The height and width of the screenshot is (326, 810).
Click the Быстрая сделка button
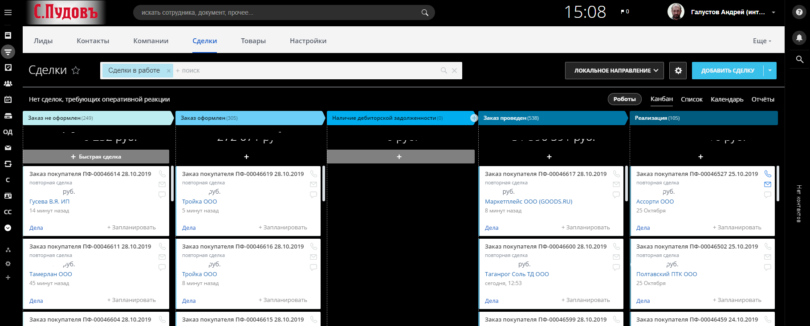(96, 157)
